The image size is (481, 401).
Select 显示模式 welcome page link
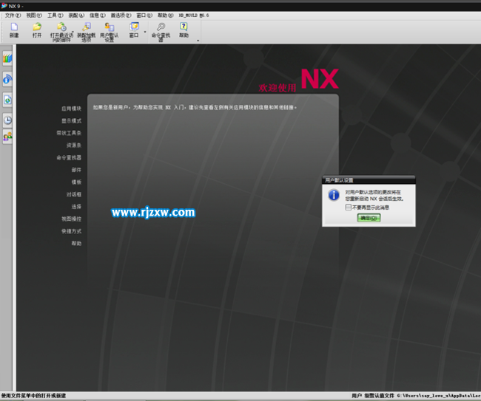pos(72,121)
